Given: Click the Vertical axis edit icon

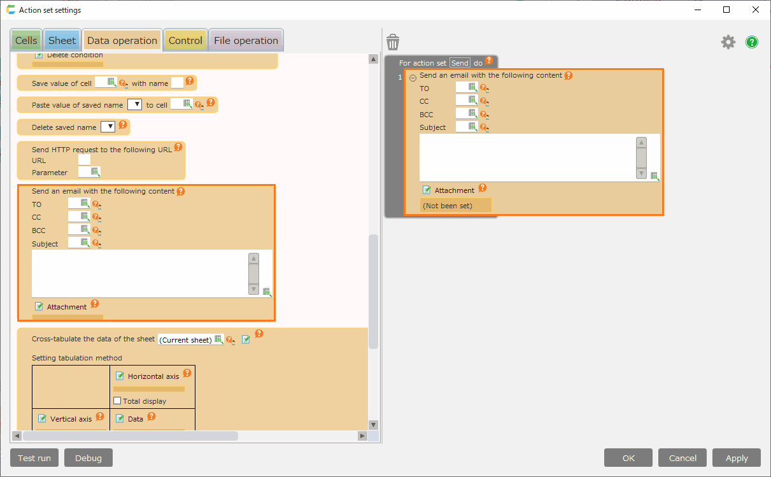Looking at the screenshot, I should pos(42,418).
